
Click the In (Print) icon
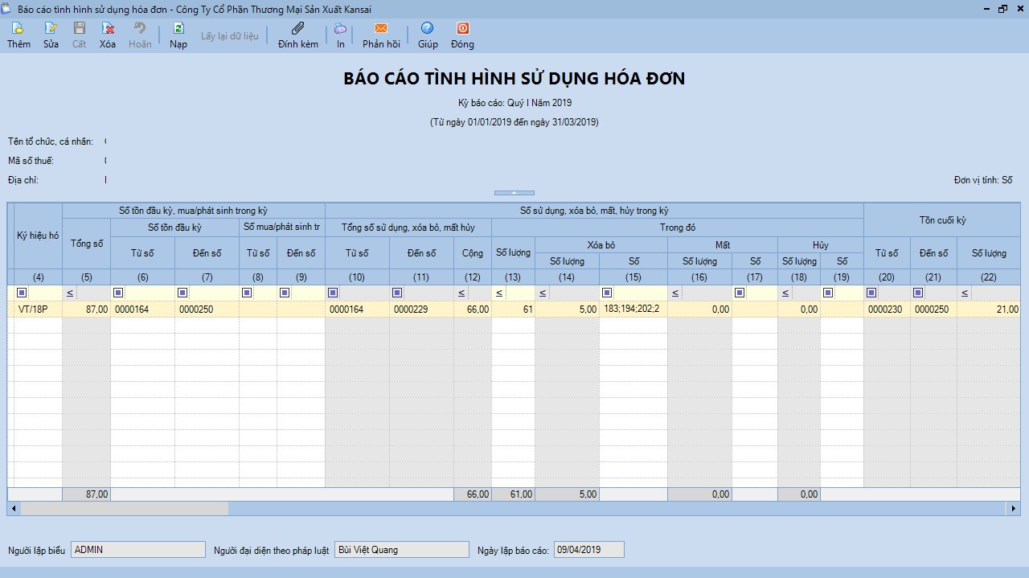[x=341, y=29]
